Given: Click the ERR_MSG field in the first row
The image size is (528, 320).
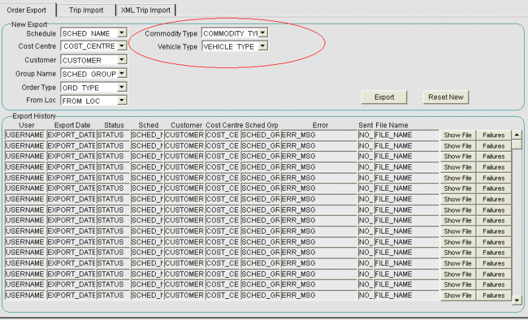Looking at the screenshot, I should tap(319, 135).
